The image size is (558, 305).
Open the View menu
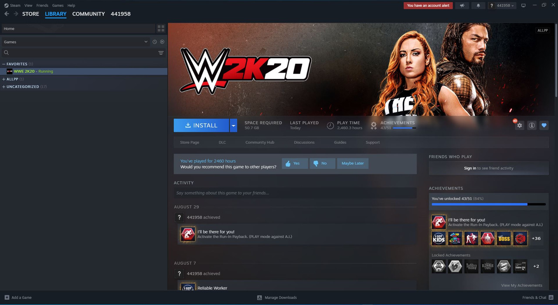click(28, 6)
